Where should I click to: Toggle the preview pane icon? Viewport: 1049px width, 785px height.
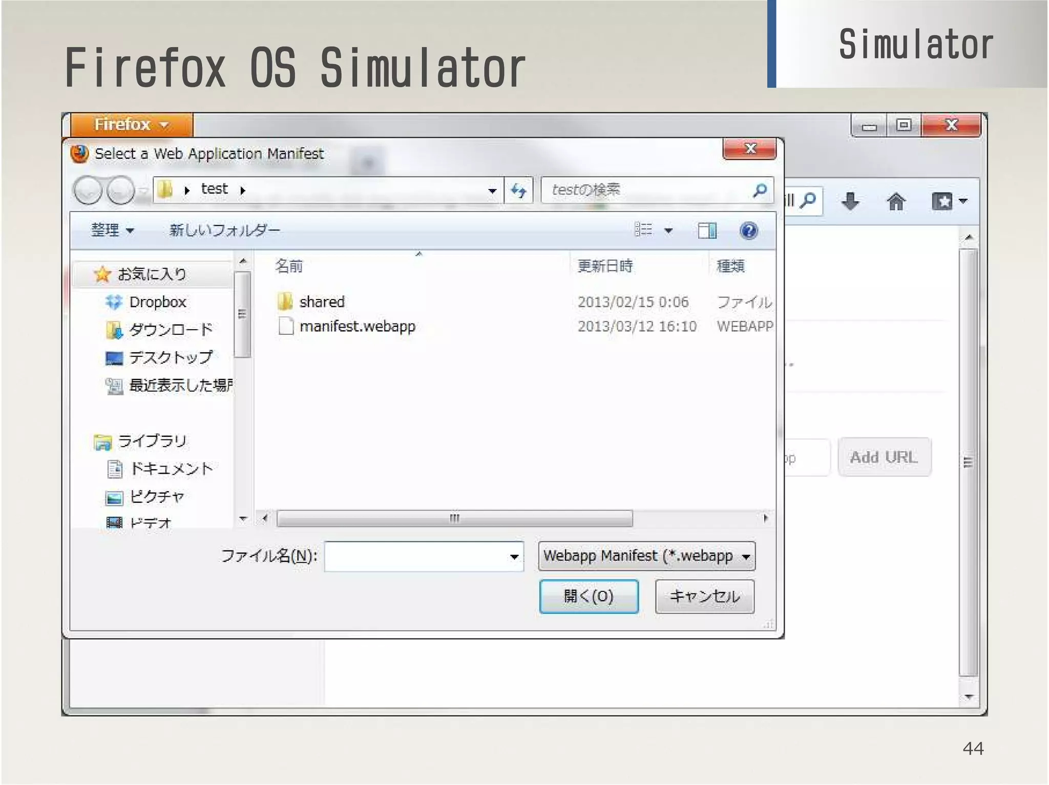707,230
